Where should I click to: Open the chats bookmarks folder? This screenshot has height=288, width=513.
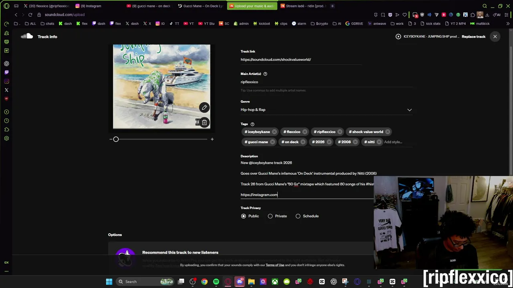pyautogui.click(x=47, y=24)
